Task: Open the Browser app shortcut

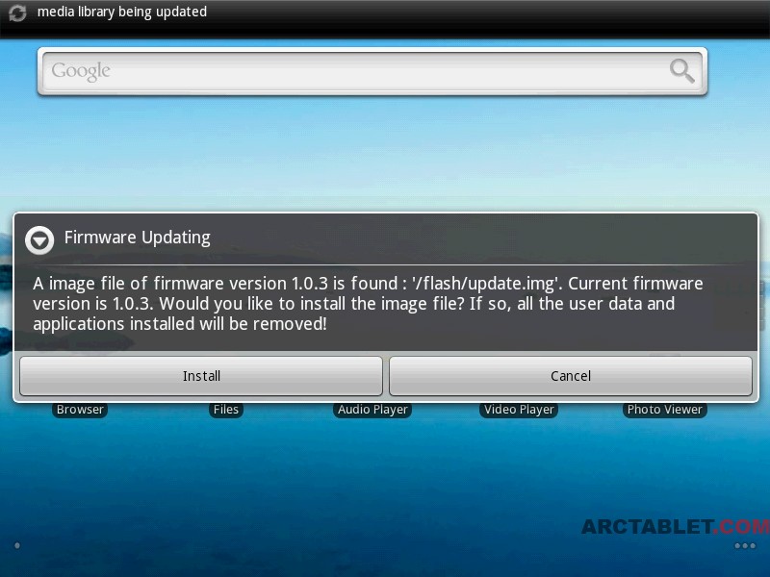Action: click(x=80, y=410)
